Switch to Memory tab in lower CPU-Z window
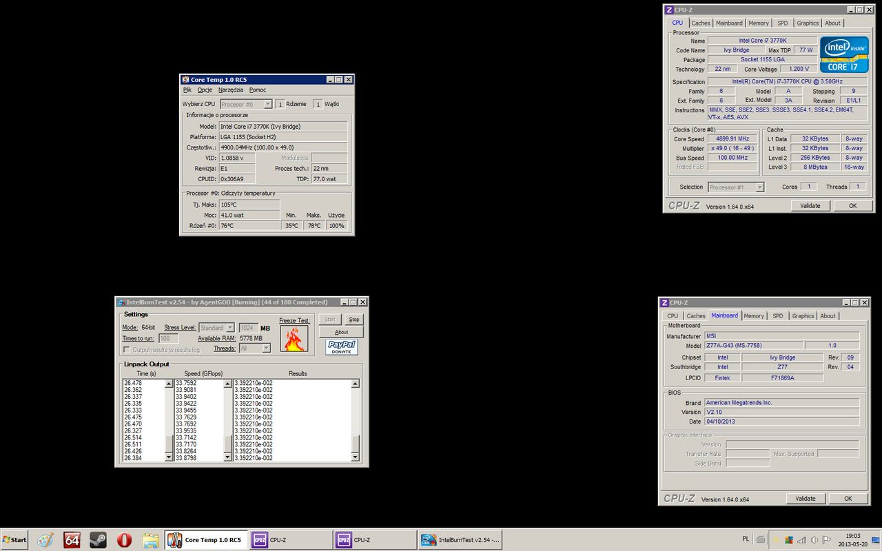The width and height of the screenshot is (882, 551). [x=754, y=316]
